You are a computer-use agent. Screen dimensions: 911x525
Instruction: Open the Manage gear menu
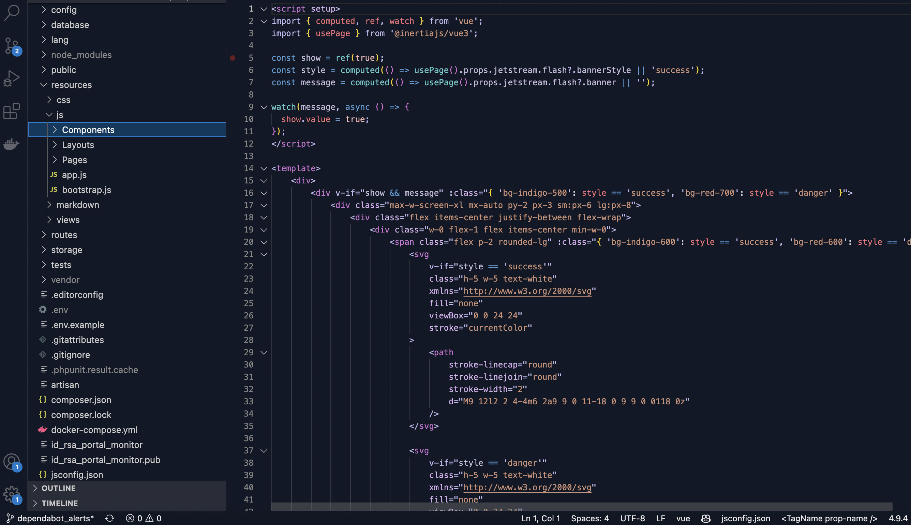click(x=12, y=494)
